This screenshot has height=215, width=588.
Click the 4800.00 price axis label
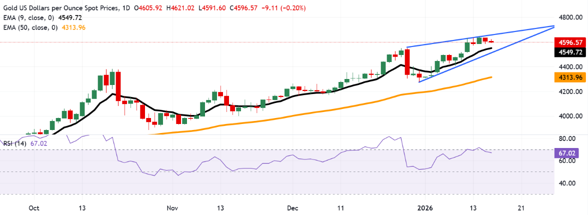571,17
